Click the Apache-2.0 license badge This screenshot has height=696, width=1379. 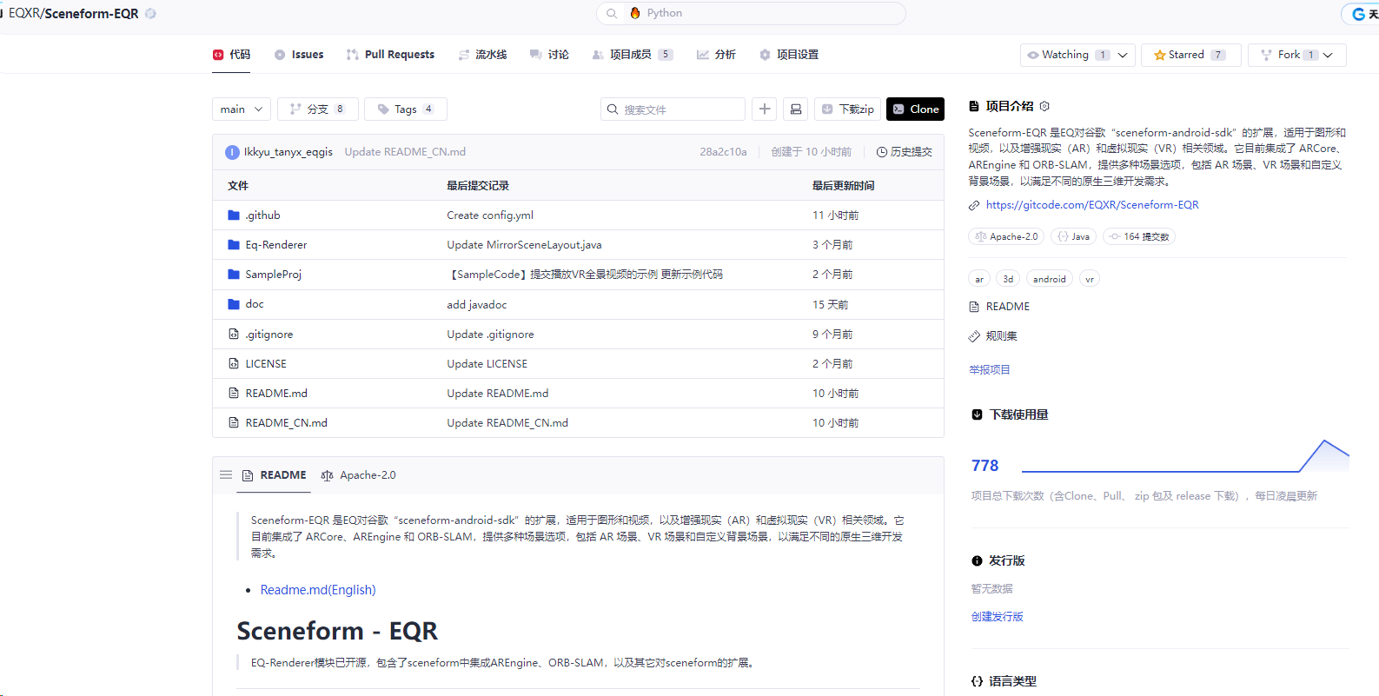[1006, 236]
